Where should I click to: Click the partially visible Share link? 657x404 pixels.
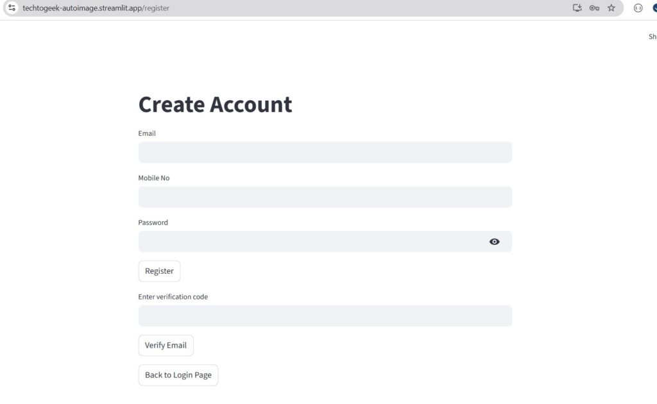pyautogui.click(x=653, y=37)
